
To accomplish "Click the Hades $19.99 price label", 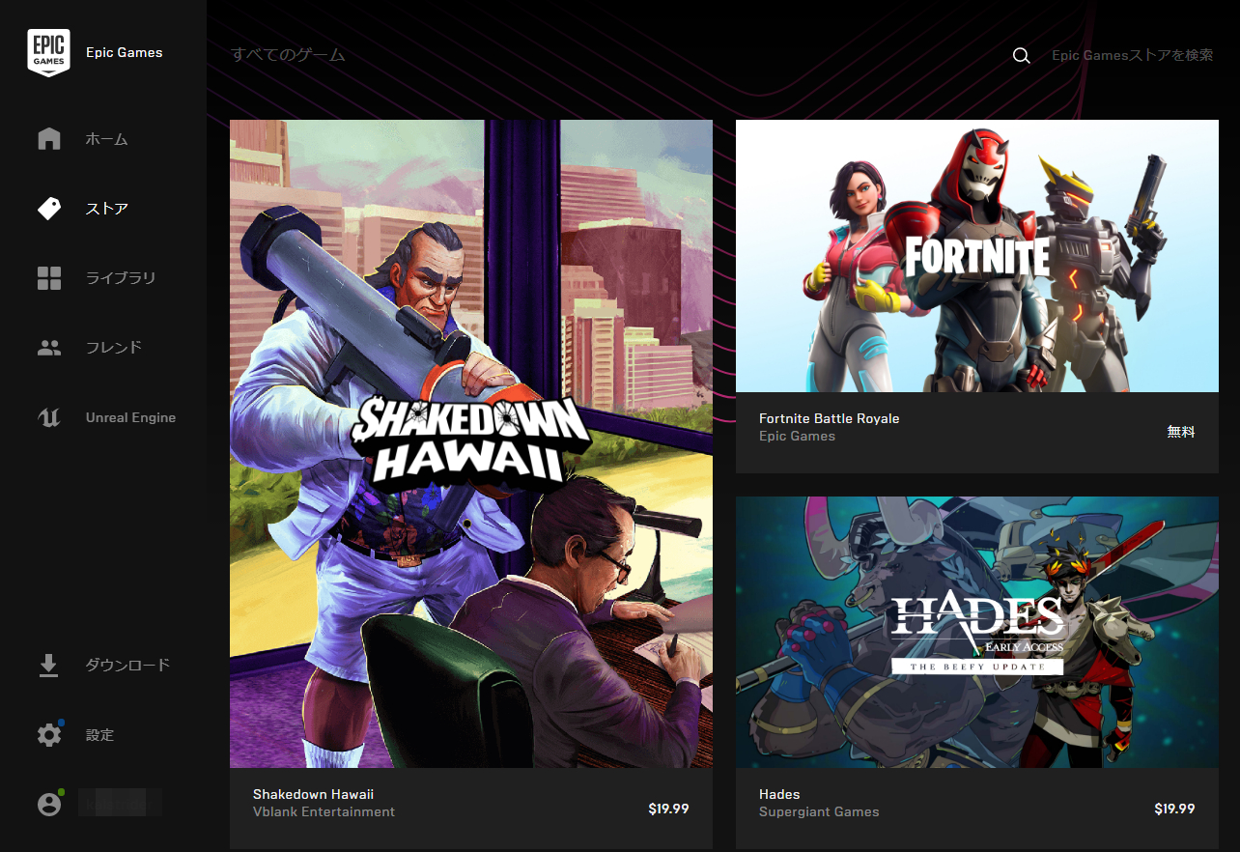I will (x=1174, y=809).
